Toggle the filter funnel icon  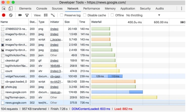click(27, 15)
